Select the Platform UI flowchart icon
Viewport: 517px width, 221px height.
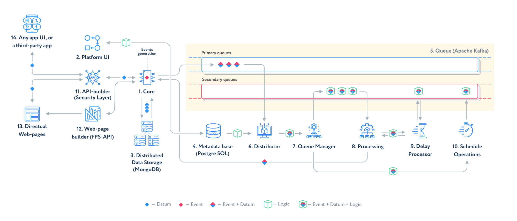click(x=92, y=43)
